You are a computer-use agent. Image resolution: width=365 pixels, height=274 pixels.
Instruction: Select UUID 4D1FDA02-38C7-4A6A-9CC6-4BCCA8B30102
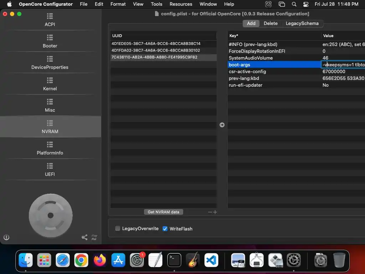163,50
